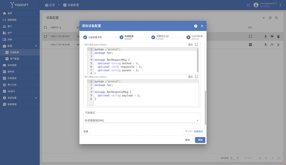Expand the 系统设置 sidebar group
286x165 pixels.
point(20,98)
